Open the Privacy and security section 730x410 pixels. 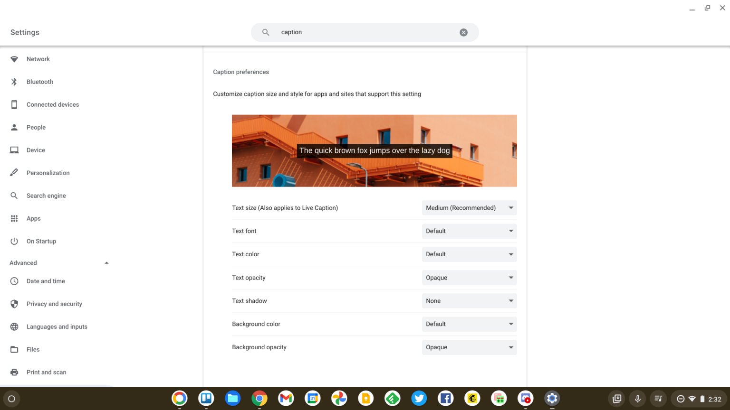click(x=54, y=304)
